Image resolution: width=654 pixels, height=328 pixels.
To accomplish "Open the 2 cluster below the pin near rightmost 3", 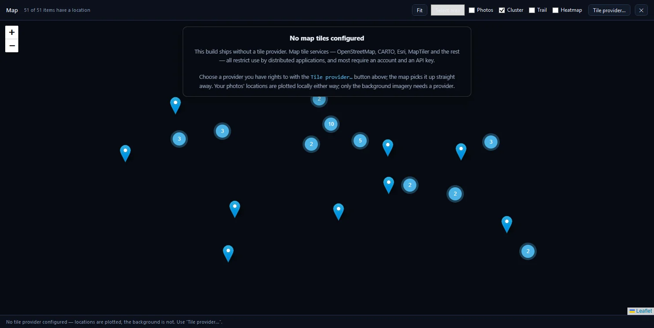I will [x=455, y=194].
